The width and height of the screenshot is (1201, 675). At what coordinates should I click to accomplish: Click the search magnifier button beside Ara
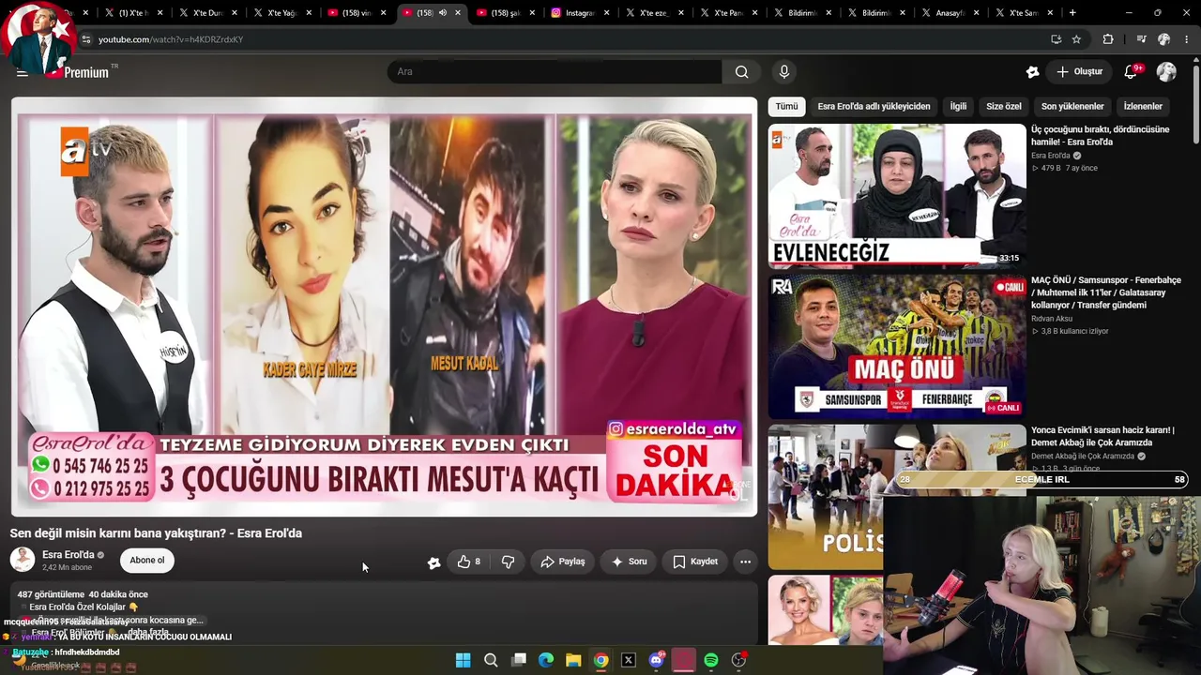(741, 72)
